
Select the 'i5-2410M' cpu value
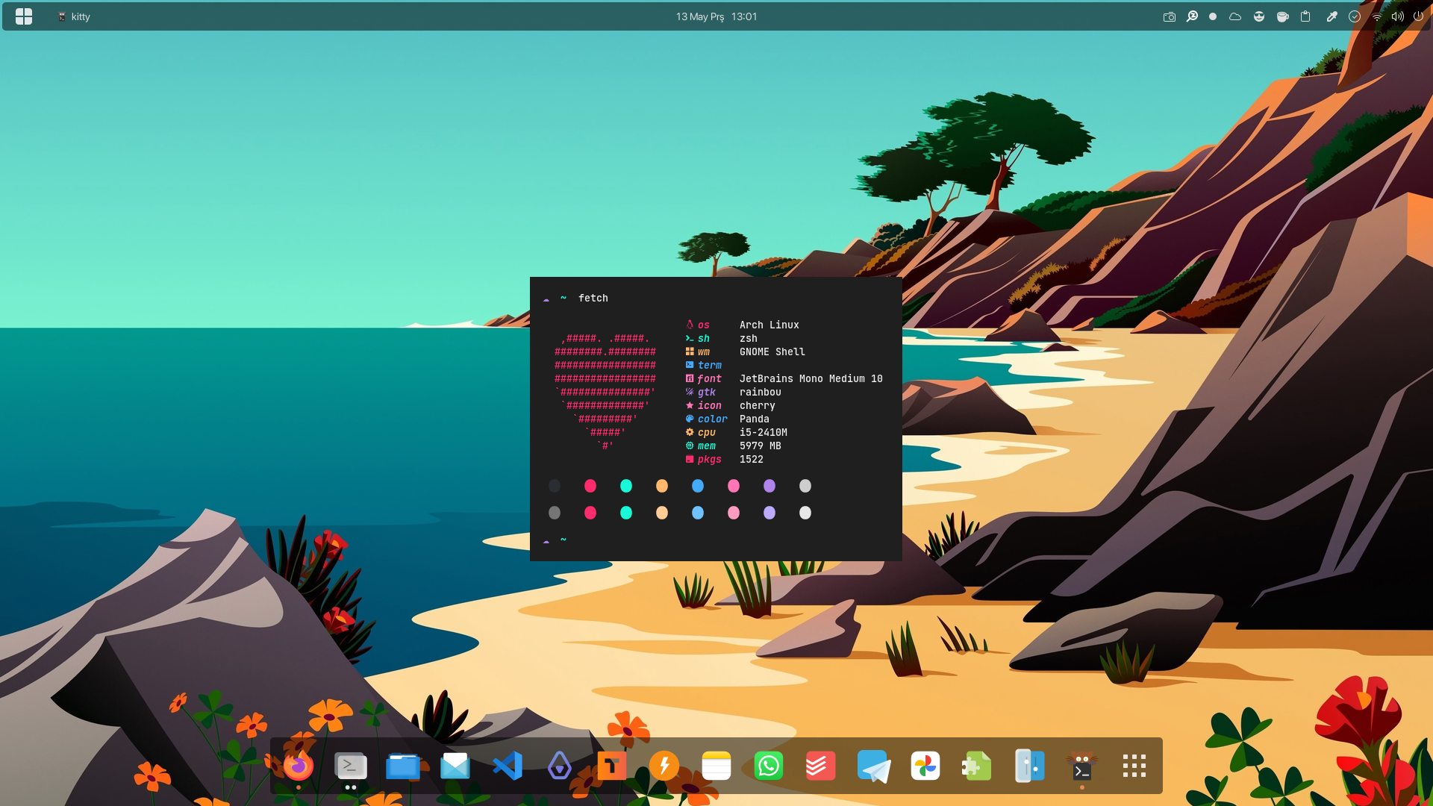click(x=764, y=432)
